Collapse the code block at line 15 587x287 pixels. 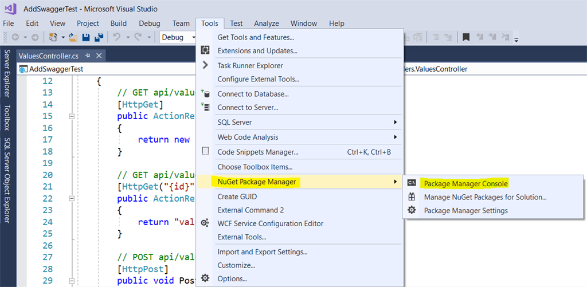pos(72,116)
